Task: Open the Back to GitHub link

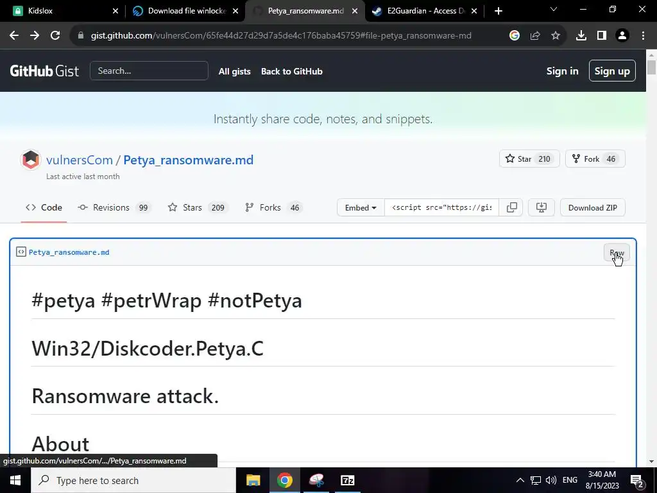Action: 291,71
